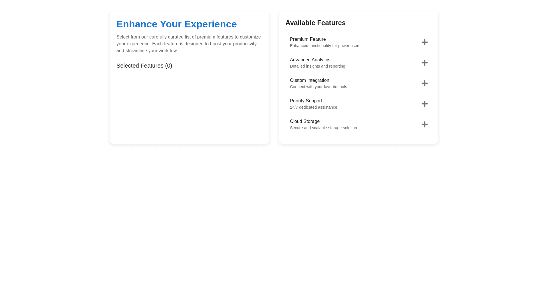This screenshot has width=548, height=308.
Task: Click the Selected Features (0) label
Action: point(144,66)
